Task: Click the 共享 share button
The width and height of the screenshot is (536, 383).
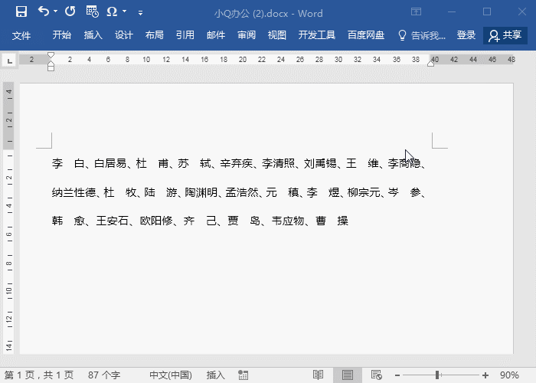Action: (505, 35)
